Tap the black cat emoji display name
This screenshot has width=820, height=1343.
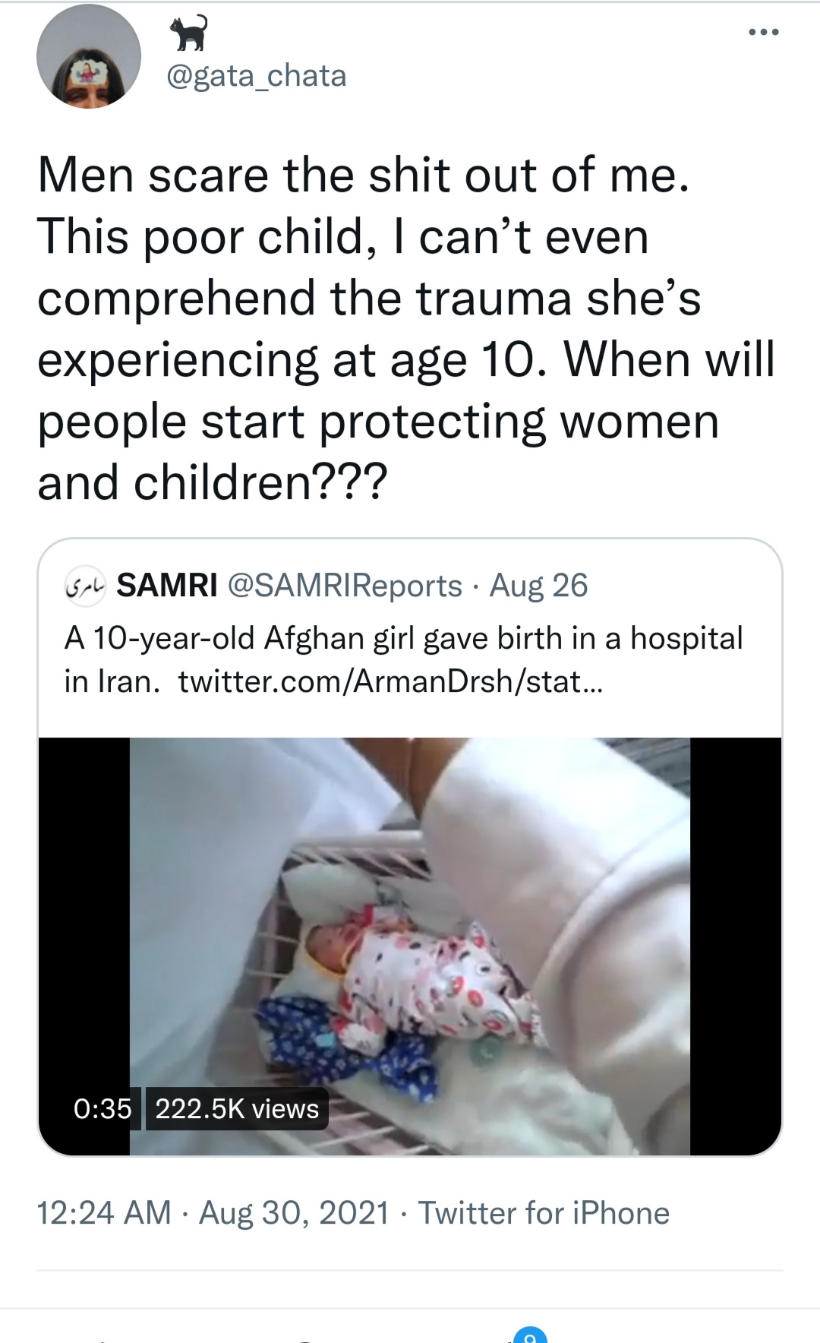pyautogui.click(x=188, y=33)
